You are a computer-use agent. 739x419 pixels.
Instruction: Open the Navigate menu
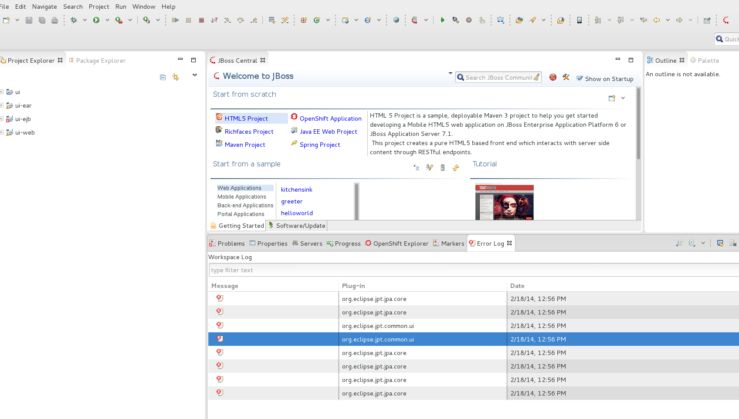[44, 7]
